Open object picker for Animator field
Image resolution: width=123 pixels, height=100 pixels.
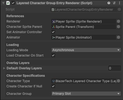click(x=118, y=37)
